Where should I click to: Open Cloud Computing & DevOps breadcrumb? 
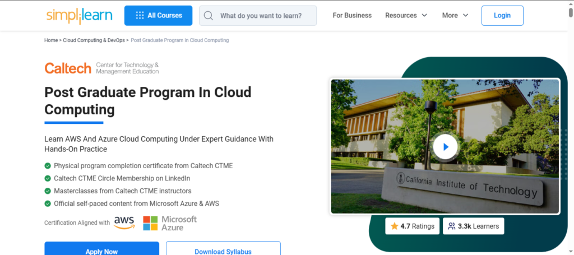click(94, 40)
